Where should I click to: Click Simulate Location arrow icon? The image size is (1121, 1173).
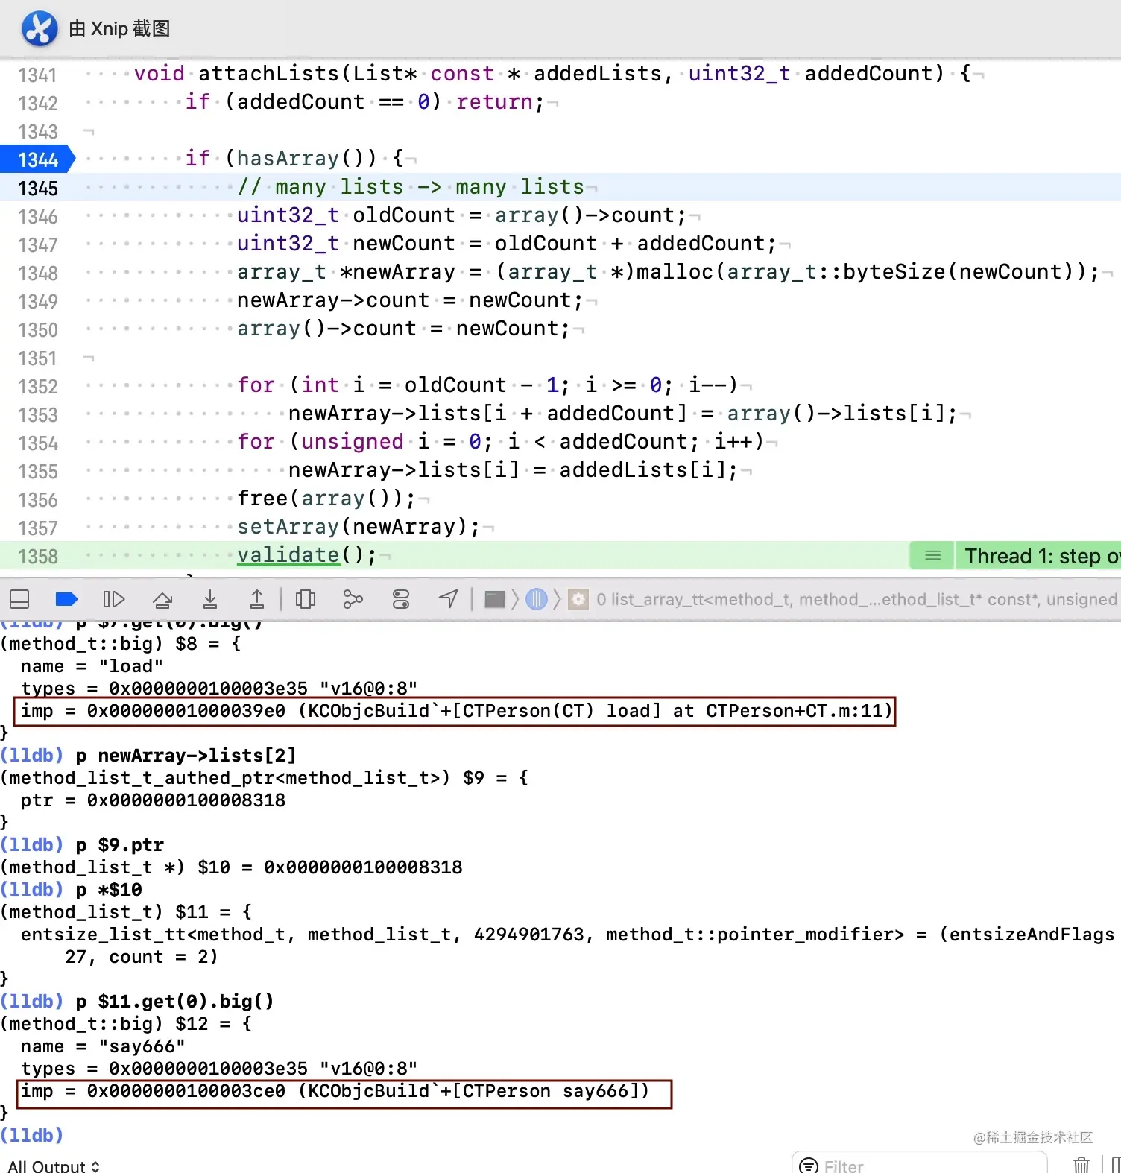[448, 599]
